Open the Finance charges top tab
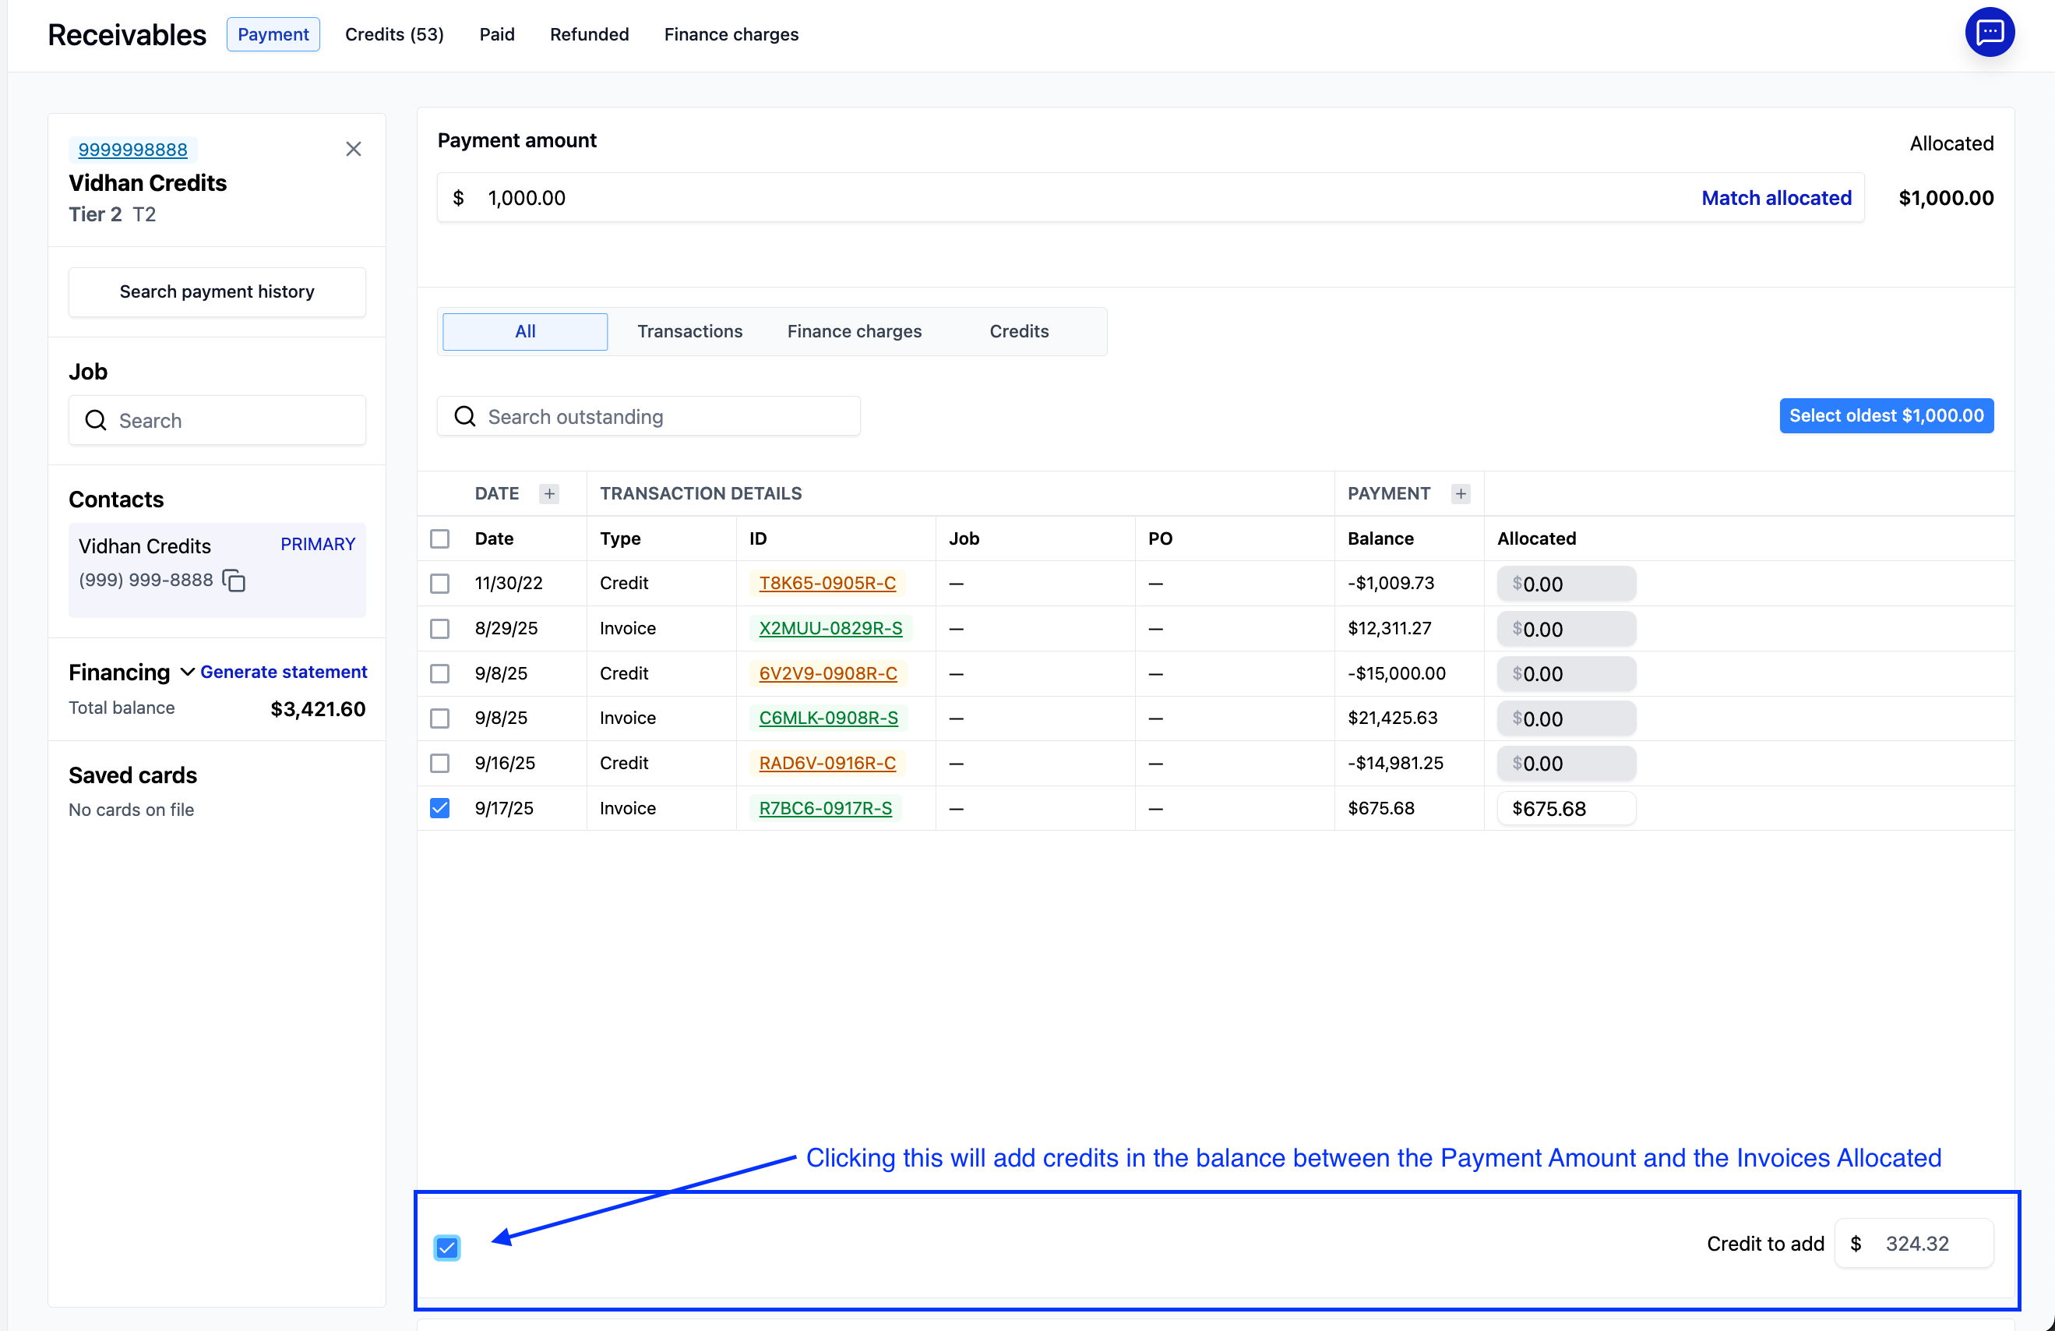This screenshot has height=1331, width=2055. click(731, 34)
